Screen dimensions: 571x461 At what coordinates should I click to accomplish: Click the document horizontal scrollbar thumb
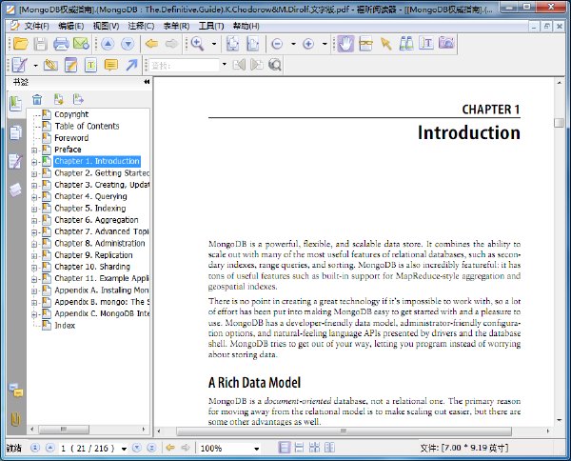click(344, 431)
